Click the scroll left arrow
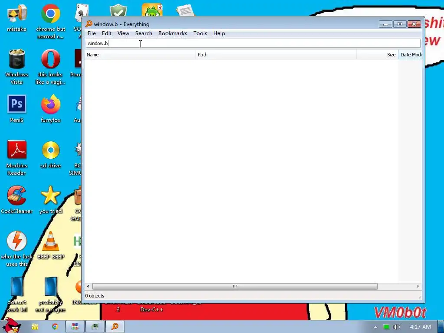The height and width of the screenshot is (333, 444). pos(88,286)
